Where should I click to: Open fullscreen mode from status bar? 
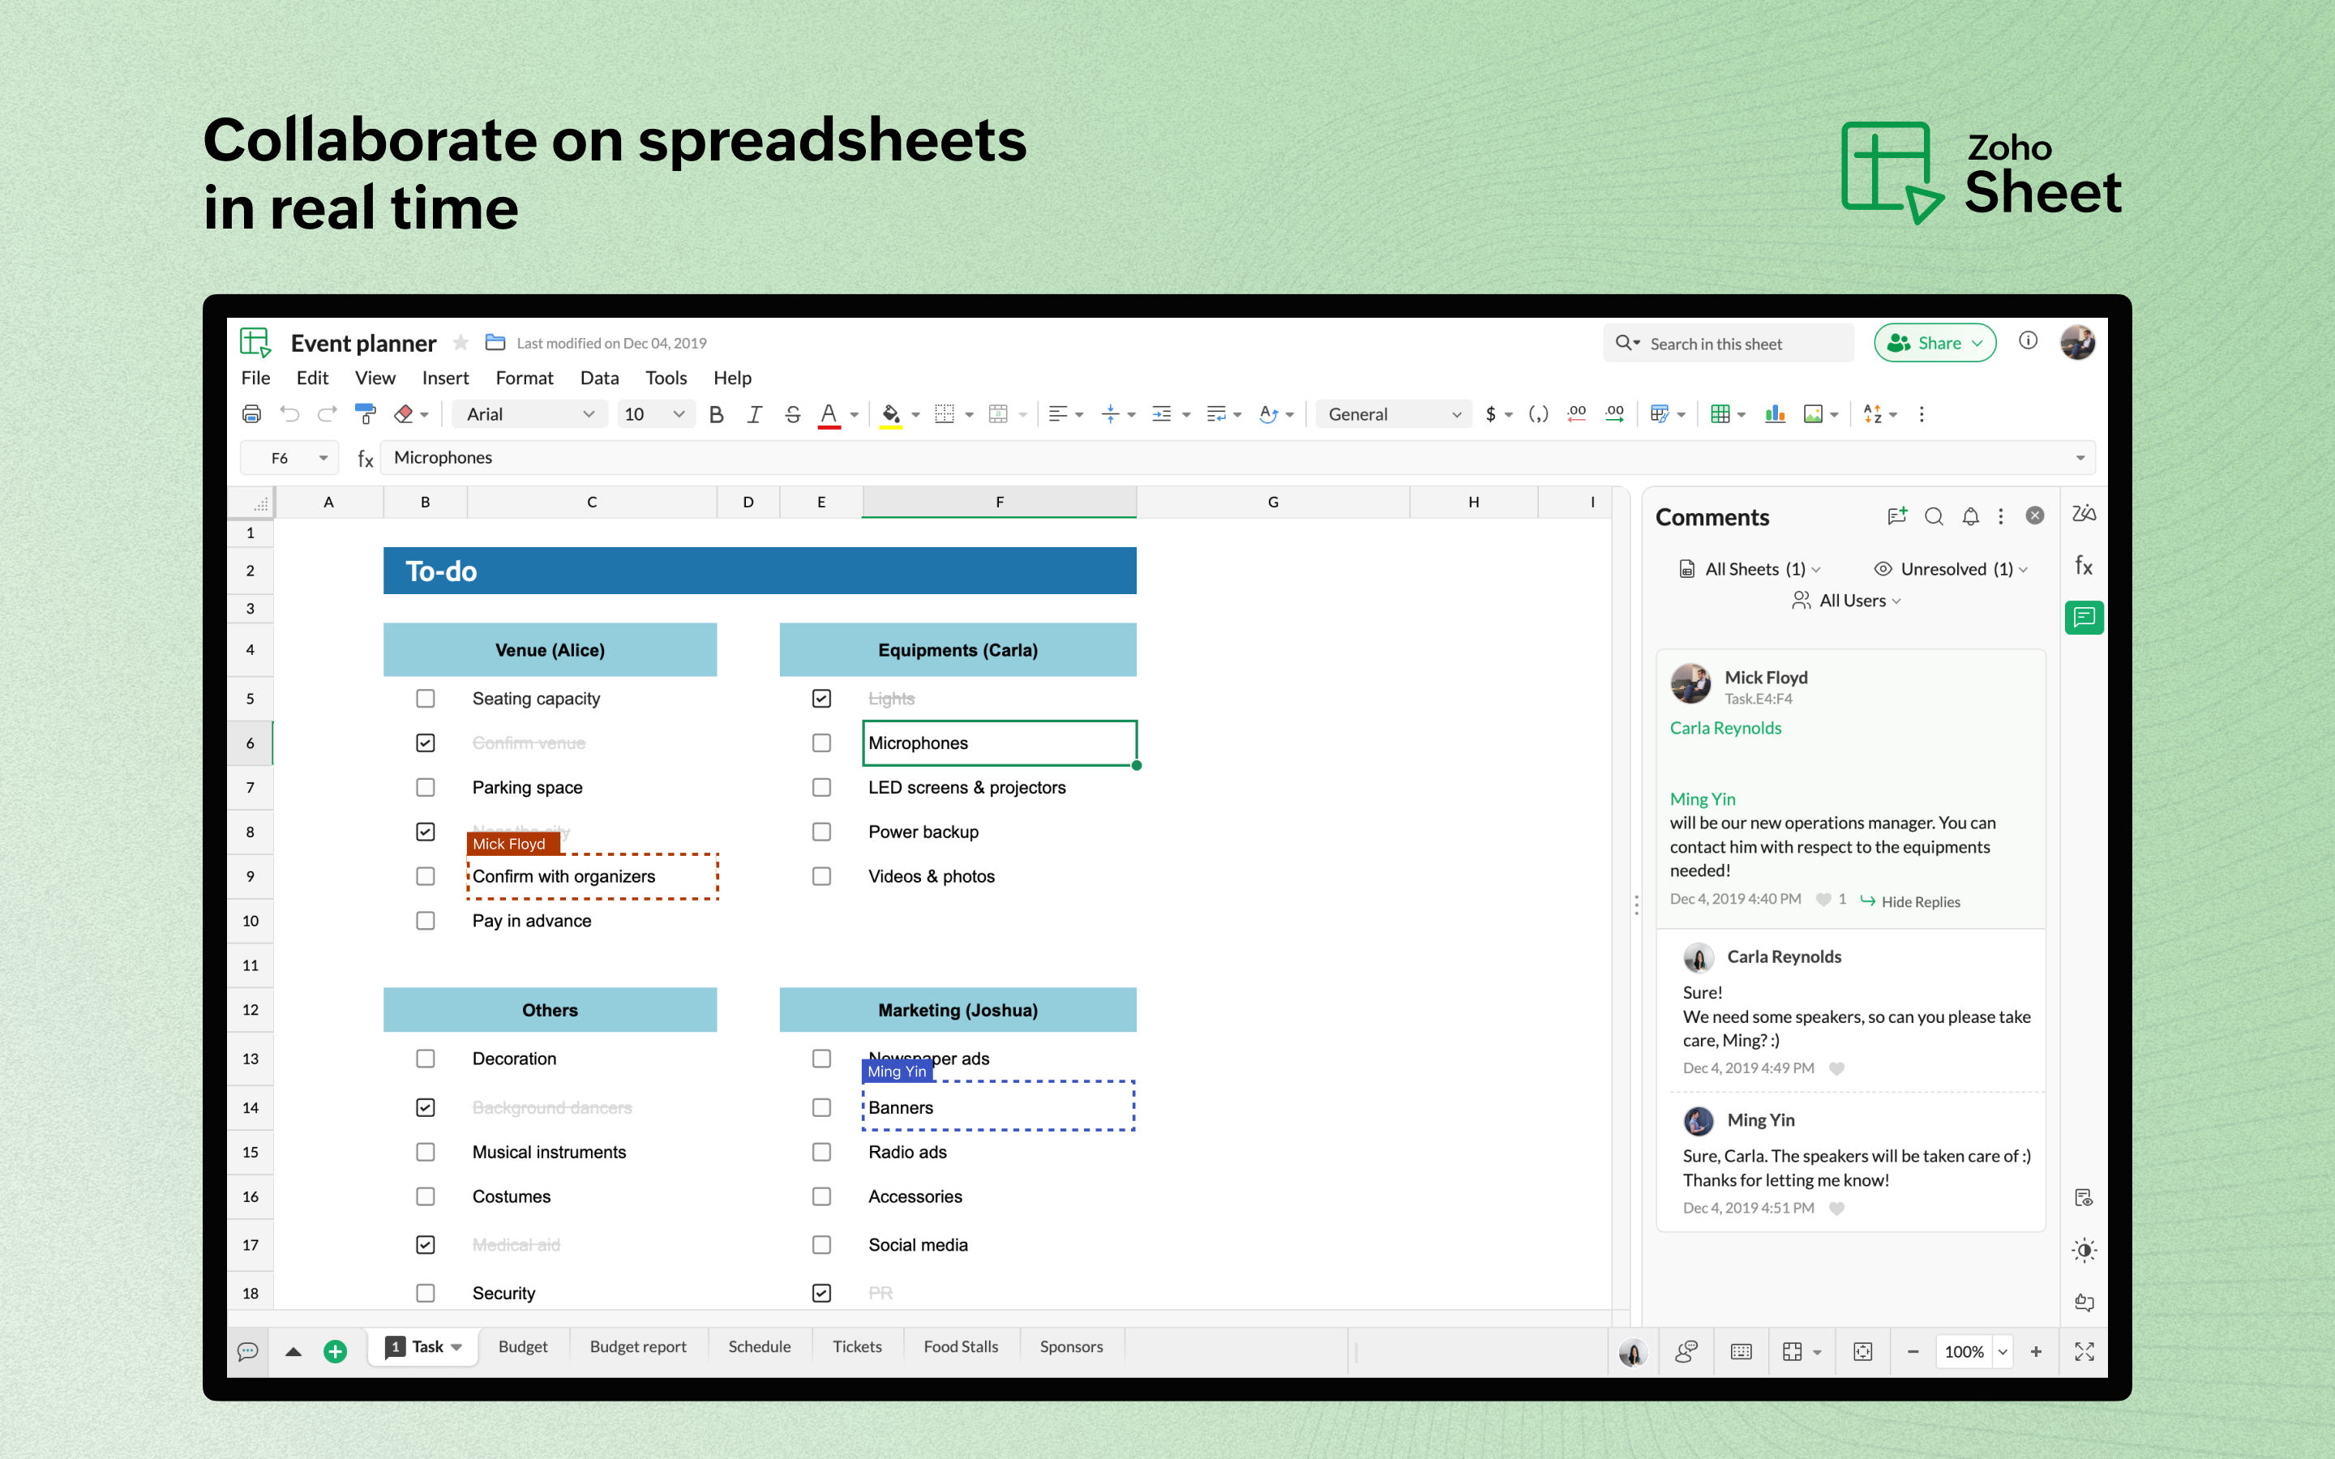point(2083,1351)
